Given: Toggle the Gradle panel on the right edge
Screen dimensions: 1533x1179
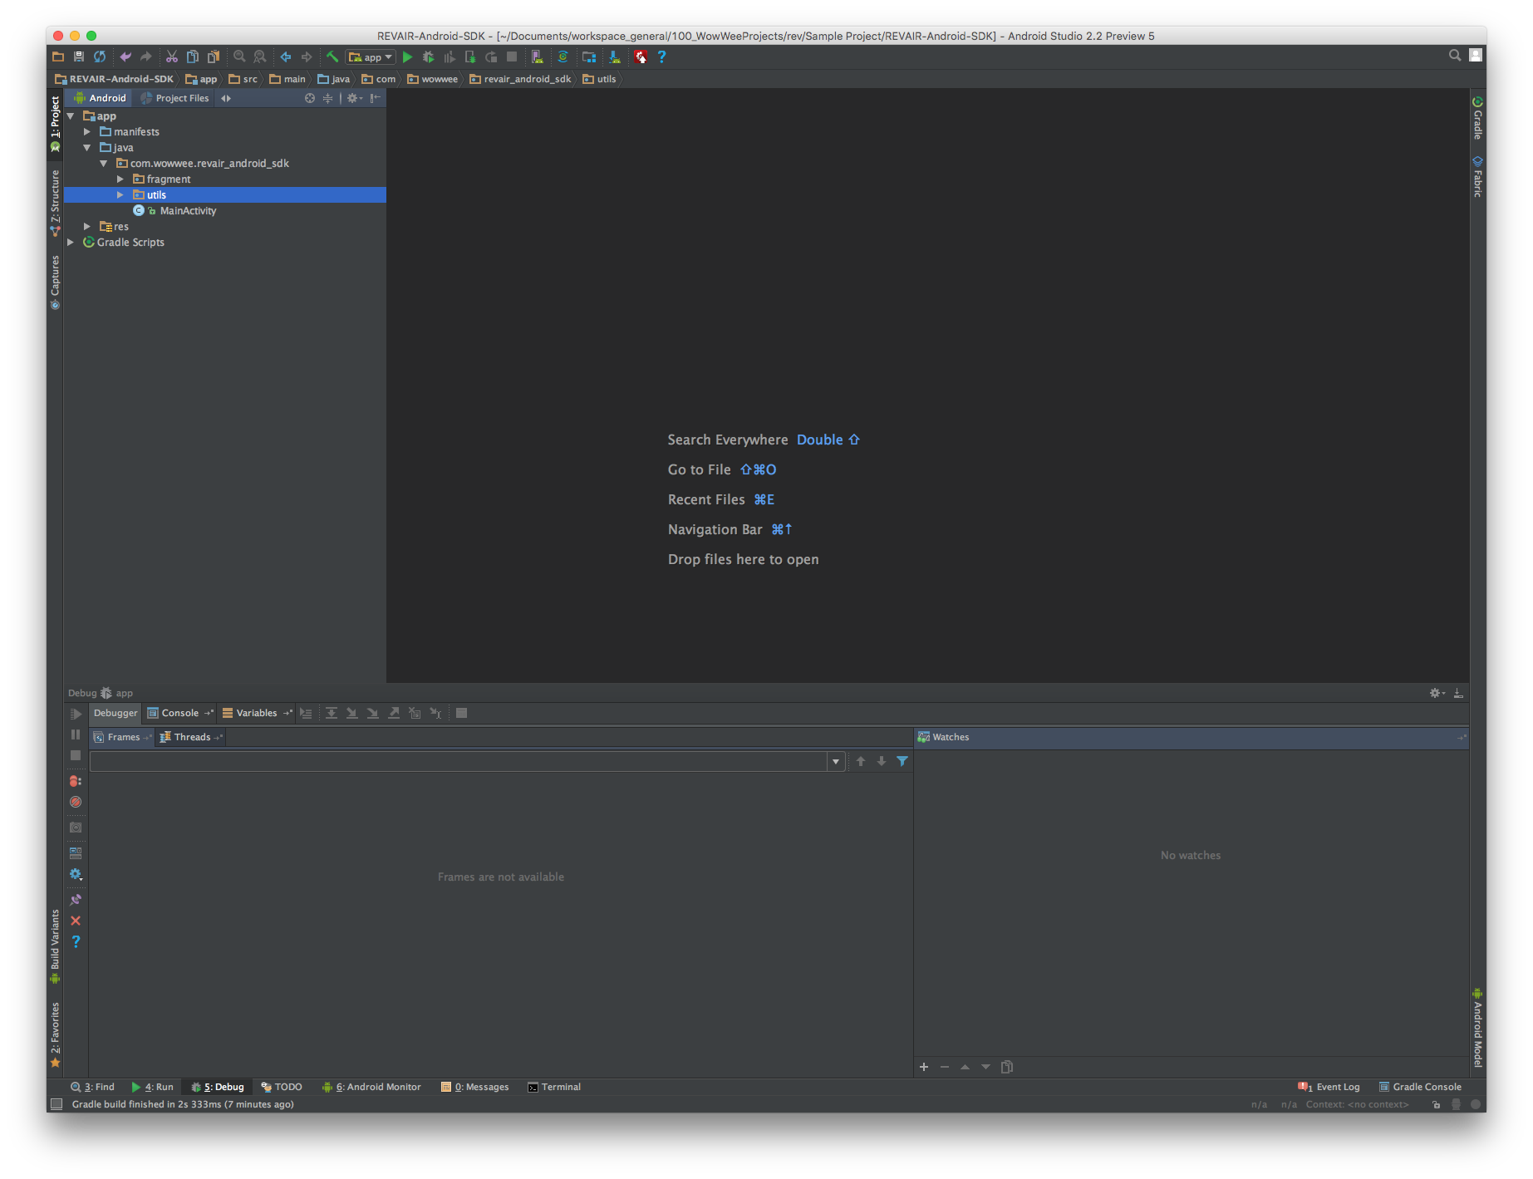Looking at the screenshot, I should point(1477,118).
